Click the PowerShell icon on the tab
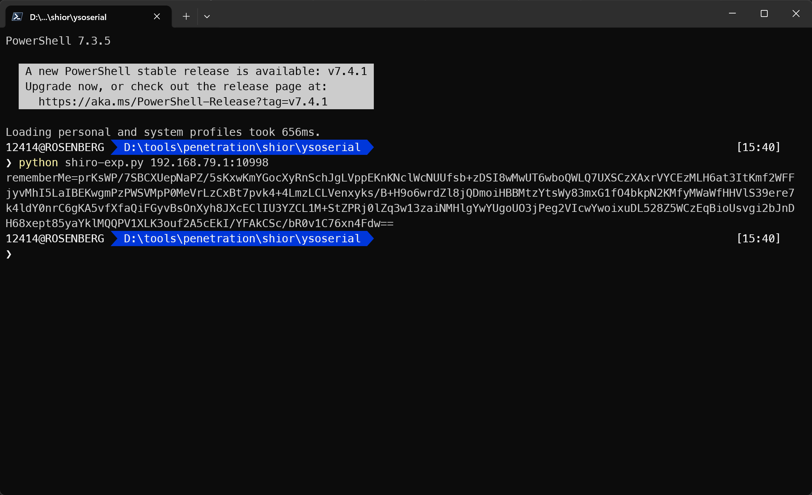This screenshot has height=495, width=812. 17,17
